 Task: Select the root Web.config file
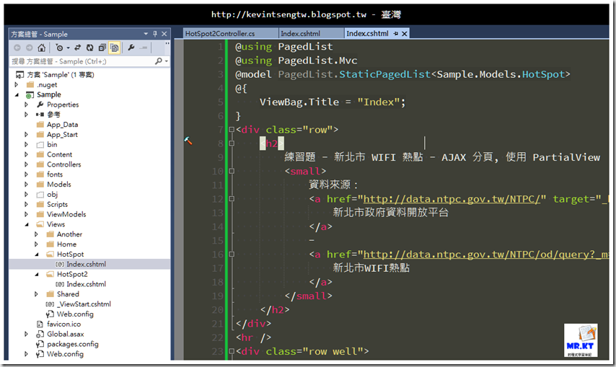60,354
